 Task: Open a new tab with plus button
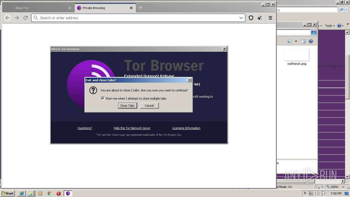point(141,8)
